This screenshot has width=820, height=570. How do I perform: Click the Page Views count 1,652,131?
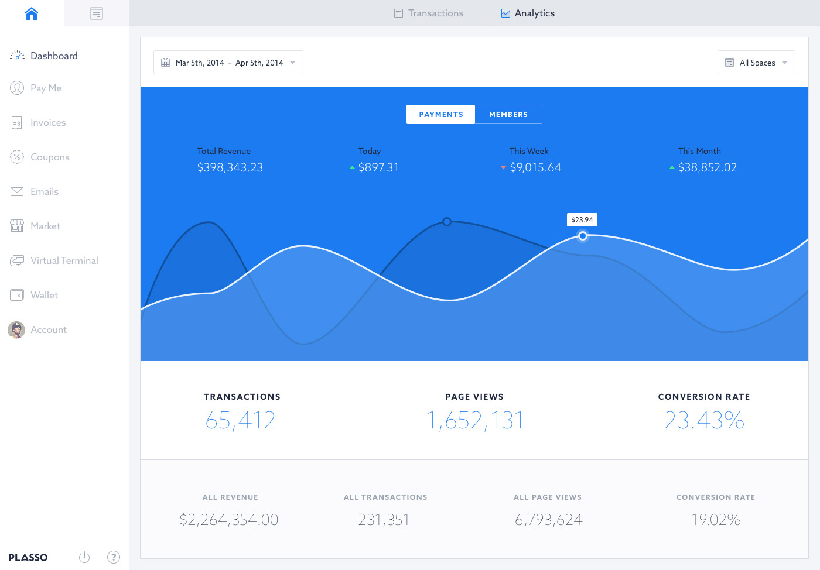(x=474, y=421)
